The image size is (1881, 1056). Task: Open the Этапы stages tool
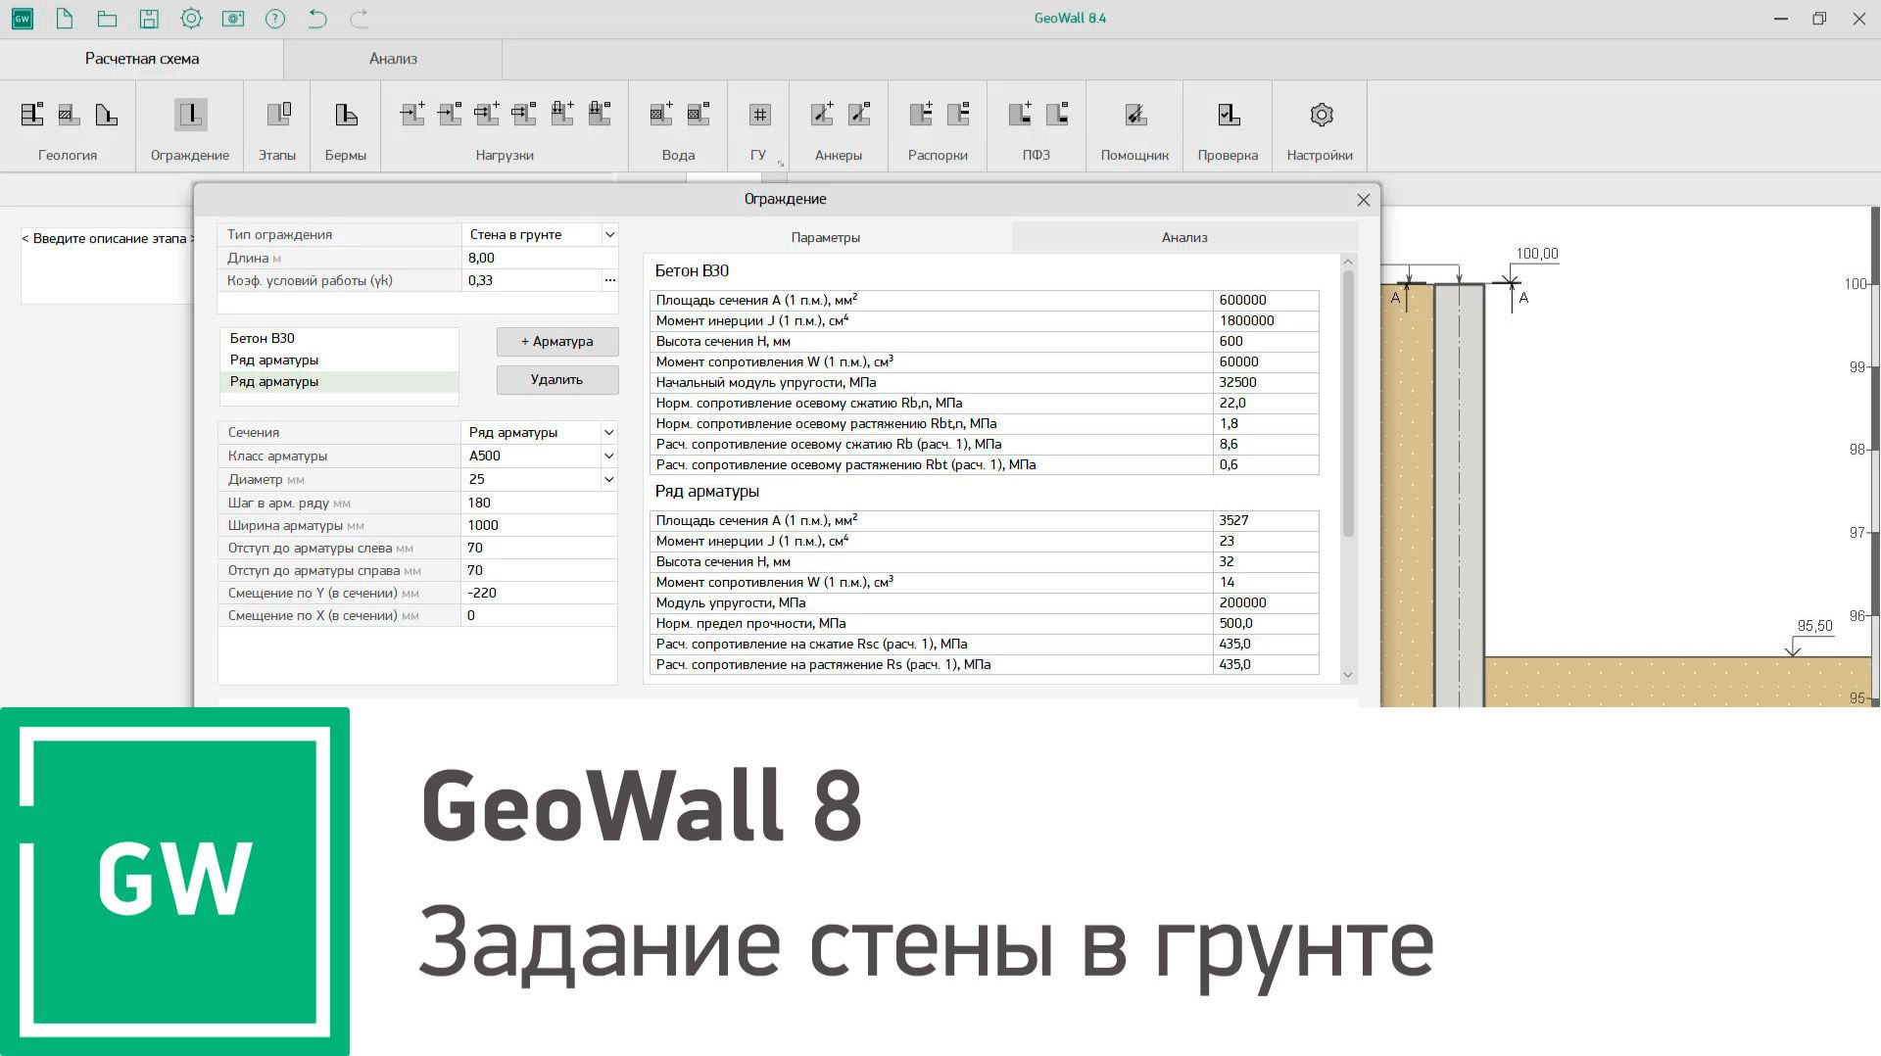pos(278,115)
